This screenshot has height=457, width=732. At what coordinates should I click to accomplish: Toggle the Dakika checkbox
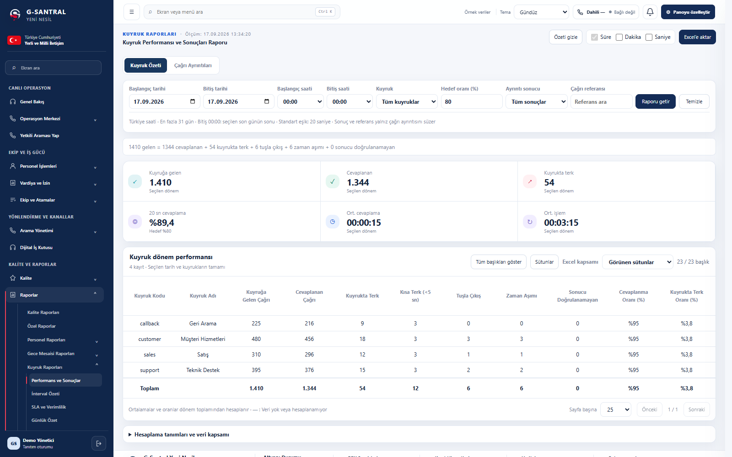(x=619, y=37)
